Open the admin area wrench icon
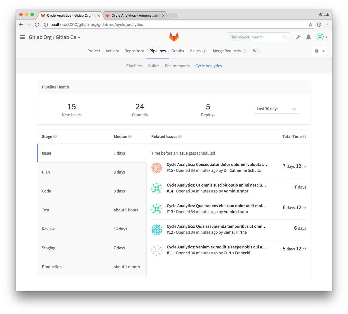Viewport: 348px width, 314px height. coord(298,37)
